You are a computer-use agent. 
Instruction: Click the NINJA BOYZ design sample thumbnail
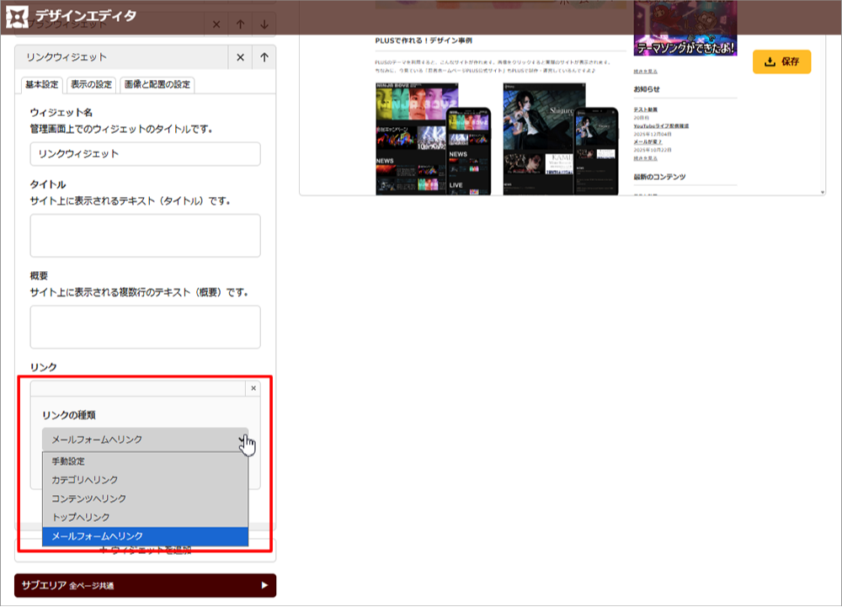(417, 139)
